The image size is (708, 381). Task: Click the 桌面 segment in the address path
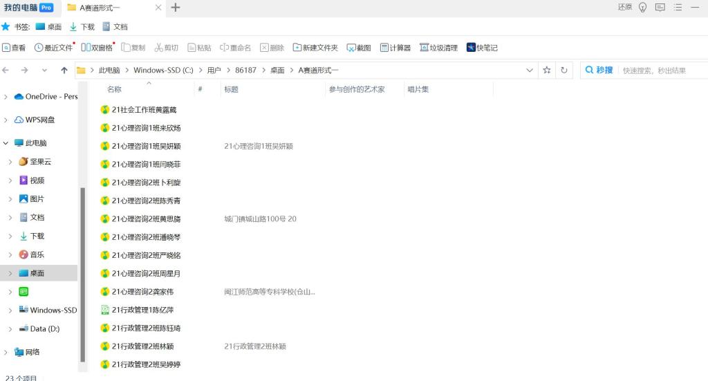coord(277,71)
